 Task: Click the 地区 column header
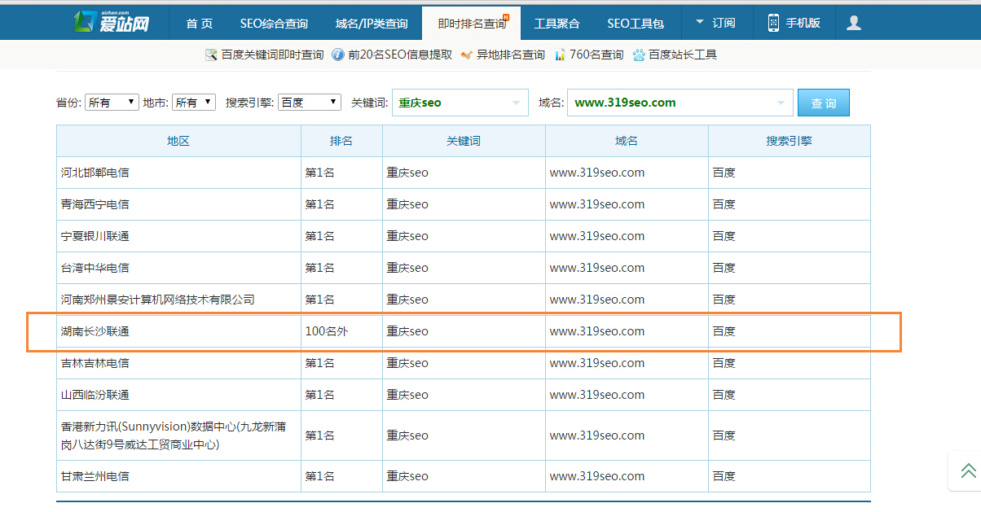[178, 141]
